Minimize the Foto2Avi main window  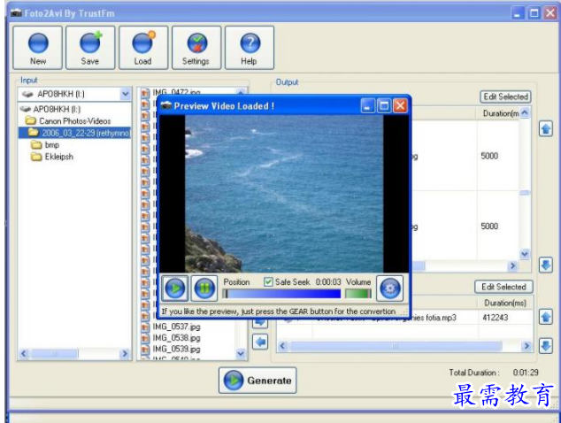pyautogui.click(x=517, y=13)
